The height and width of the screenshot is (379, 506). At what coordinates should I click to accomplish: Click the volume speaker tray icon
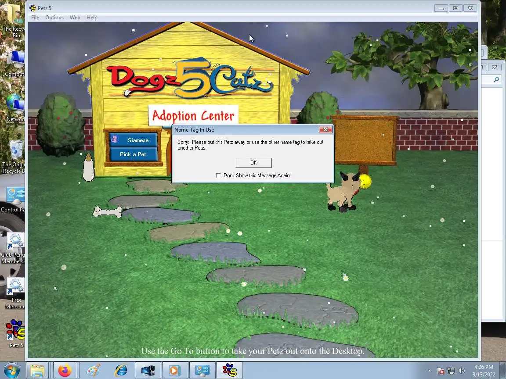point(461,371)
